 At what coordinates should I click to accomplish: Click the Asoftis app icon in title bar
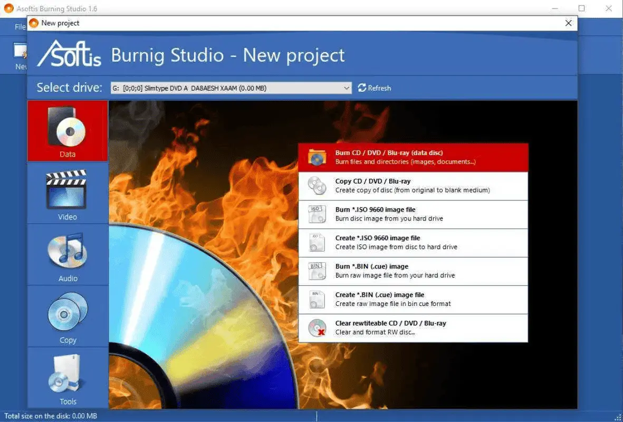pos(8,8)
